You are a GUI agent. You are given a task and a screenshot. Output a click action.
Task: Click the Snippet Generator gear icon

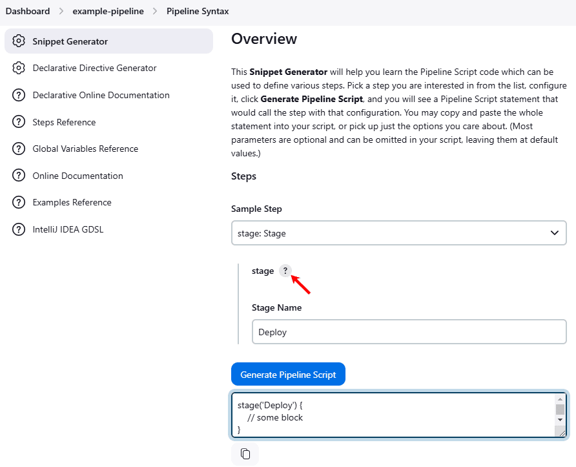click(x=19, y=41)
